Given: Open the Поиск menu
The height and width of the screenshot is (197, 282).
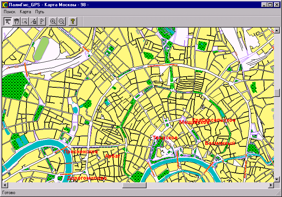Looking at the screenshot, I should (10, 12).
